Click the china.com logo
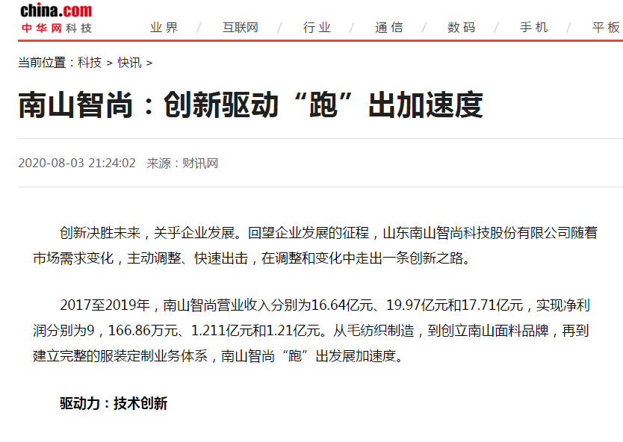The width and height of the screenshot is (623, 442). click(x=56, y=10)
